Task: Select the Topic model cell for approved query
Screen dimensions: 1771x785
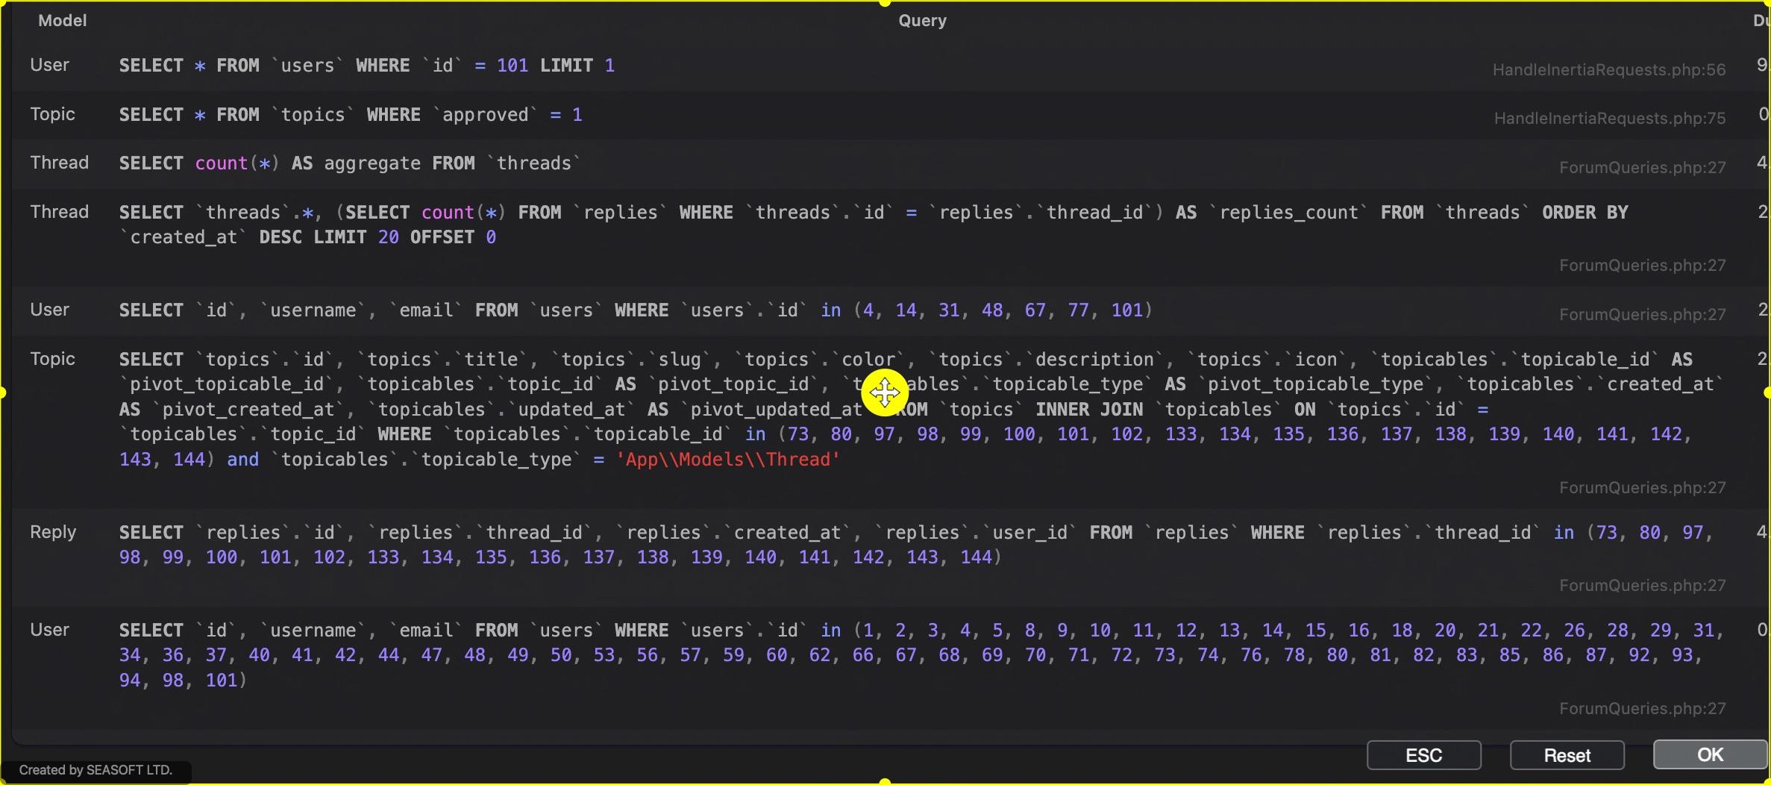Action: pos(52,113)
